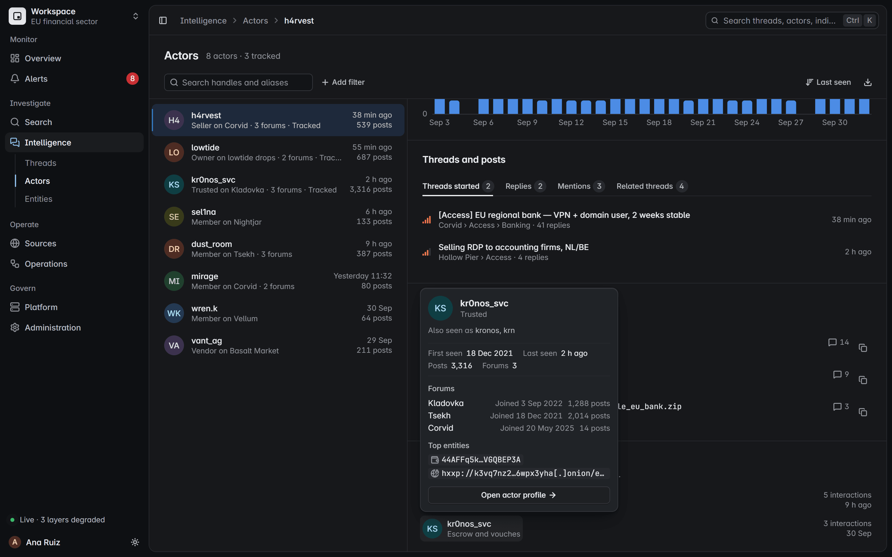Select lowtide actor row
Image resolution: width=892 pixels, height=557 pixels.
tap(278, 152)
